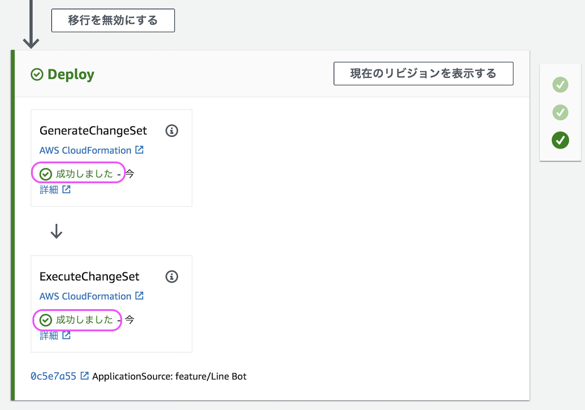This screenshot has width=585, height=410.
Task: Click the GenerateChangeSet action title
Action: [93, 131]
